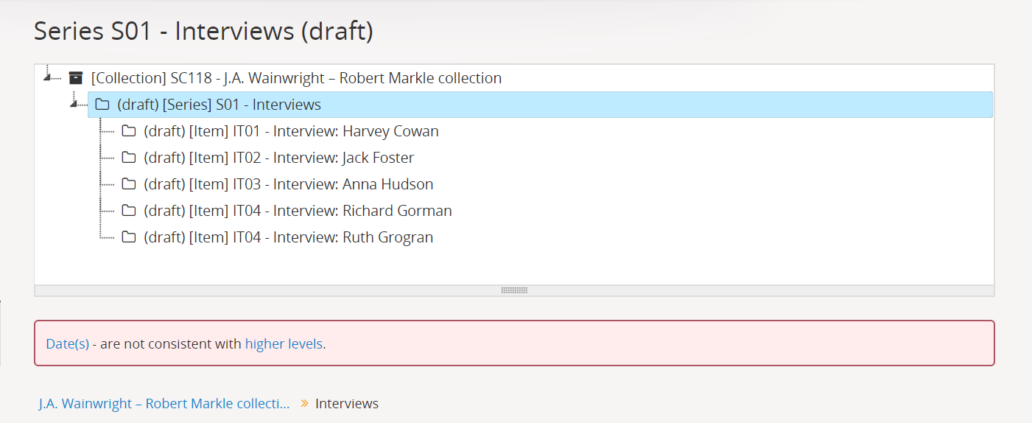Viewport: 1032px width, 423px height.
Task: Select the Interview: Ruth Grogran item
Action: 288,237
